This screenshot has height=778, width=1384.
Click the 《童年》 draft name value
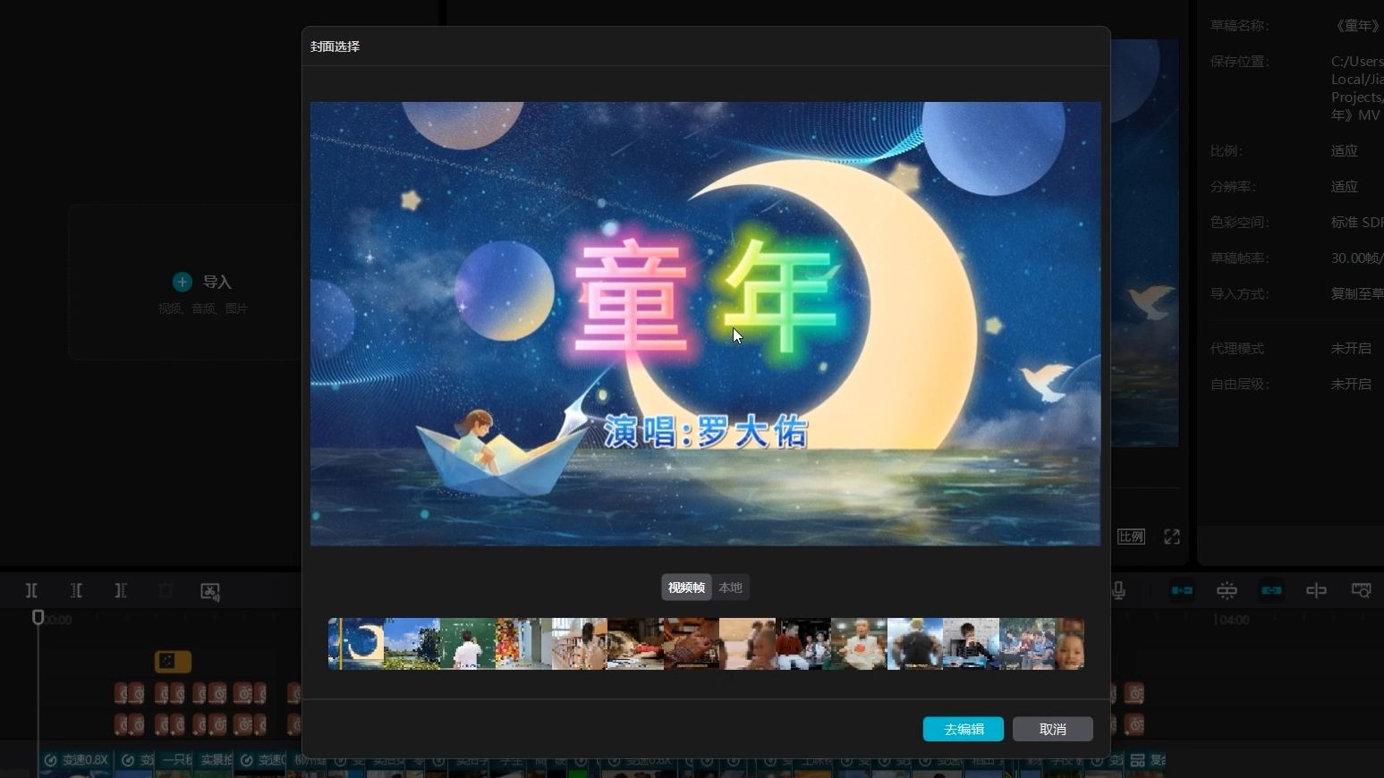tap(1358, 26)
